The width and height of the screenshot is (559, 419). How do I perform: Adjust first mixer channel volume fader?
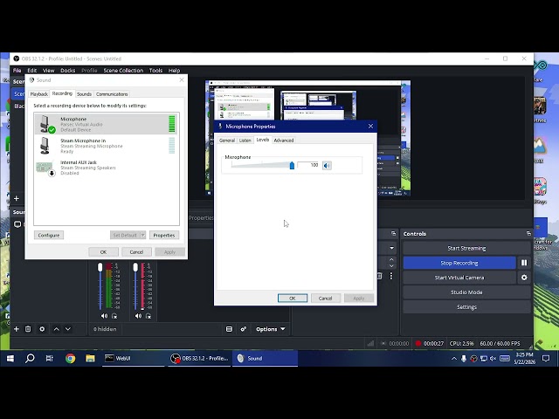100,267
